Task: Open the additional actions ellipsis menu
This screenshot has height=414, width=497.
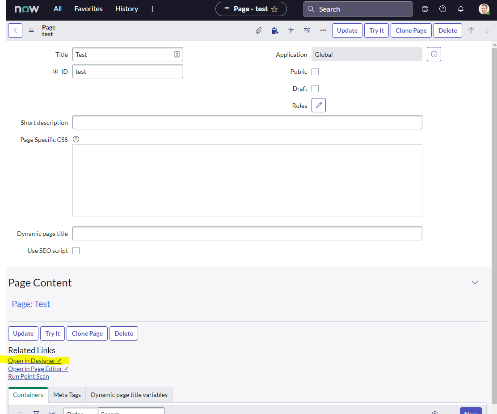Action: [323, 30]
